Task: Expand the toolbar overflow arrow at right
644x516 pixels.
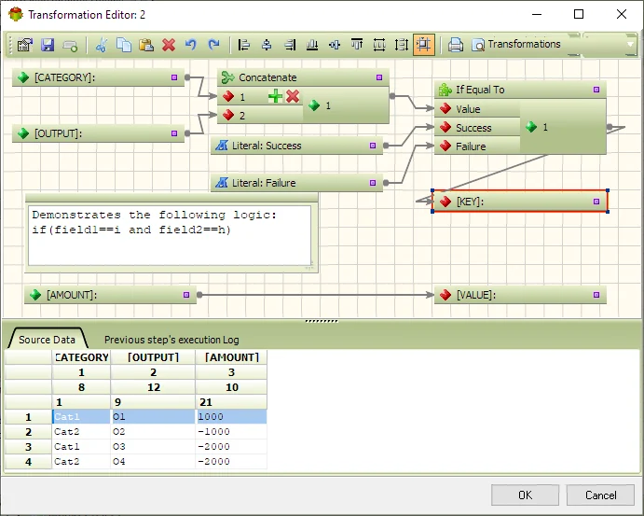Action: click(630, 45)
